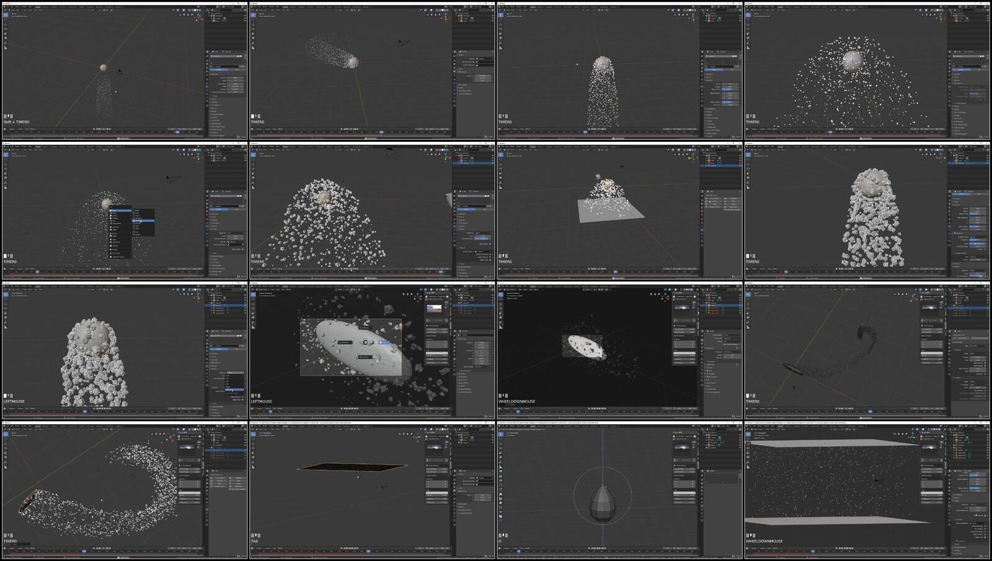Activate the Select Box tool in the ellipsoid camera view

pyautogui.click(x=254, y=294)
